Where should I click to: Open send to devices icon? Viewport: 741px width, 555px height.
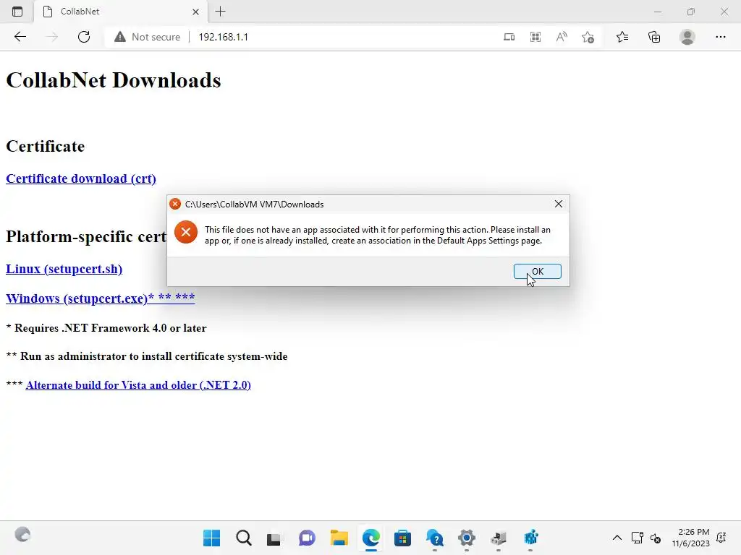(x=509, y=37)
